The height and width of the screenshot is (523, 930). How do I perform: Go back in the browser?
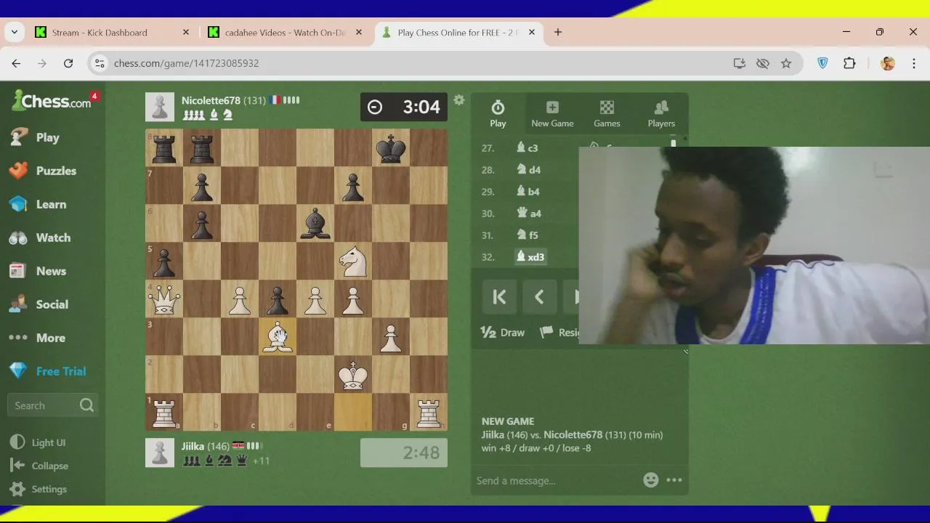(16, 63)
